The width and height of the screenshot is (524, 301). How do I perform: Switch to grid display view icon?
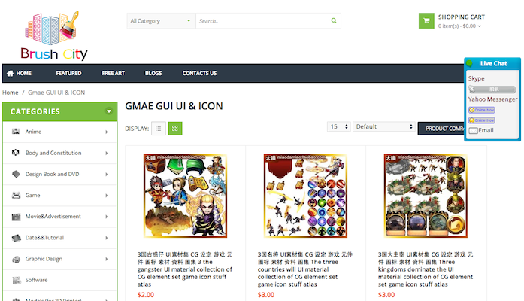point(174,129)
